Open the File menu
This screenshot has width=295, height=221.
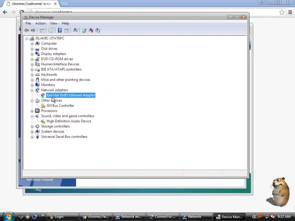pyautogui.click(x=28, y=23)
